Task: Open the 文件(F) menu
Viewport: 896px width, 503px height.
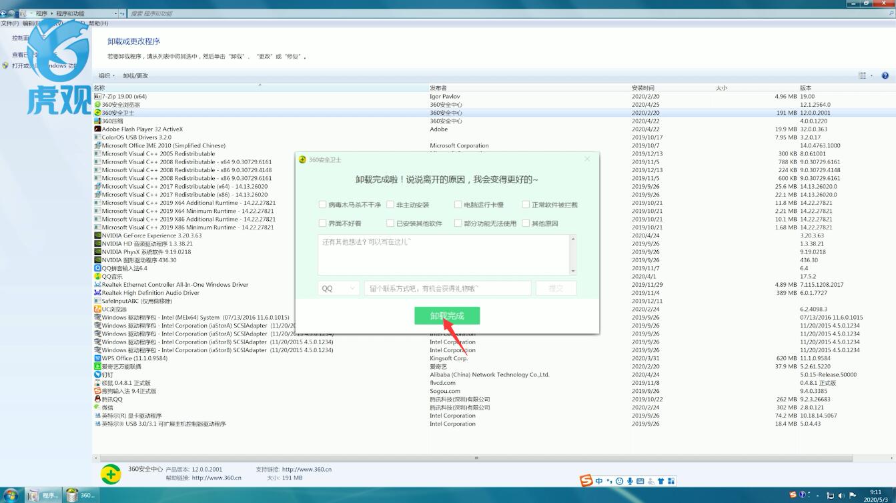Action: point(10,23)
